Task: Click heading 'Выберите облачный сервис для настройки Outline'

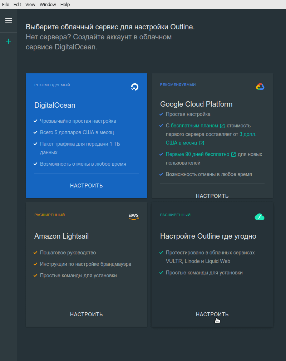Action: pos(110,27)
